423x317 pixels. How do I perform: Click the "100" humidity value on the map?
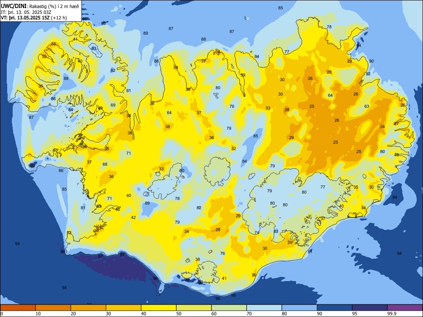click(x=32, y=166)
